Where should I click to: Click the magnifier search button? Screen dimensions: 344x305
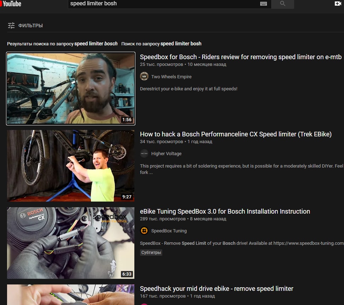tap(282, 4)
